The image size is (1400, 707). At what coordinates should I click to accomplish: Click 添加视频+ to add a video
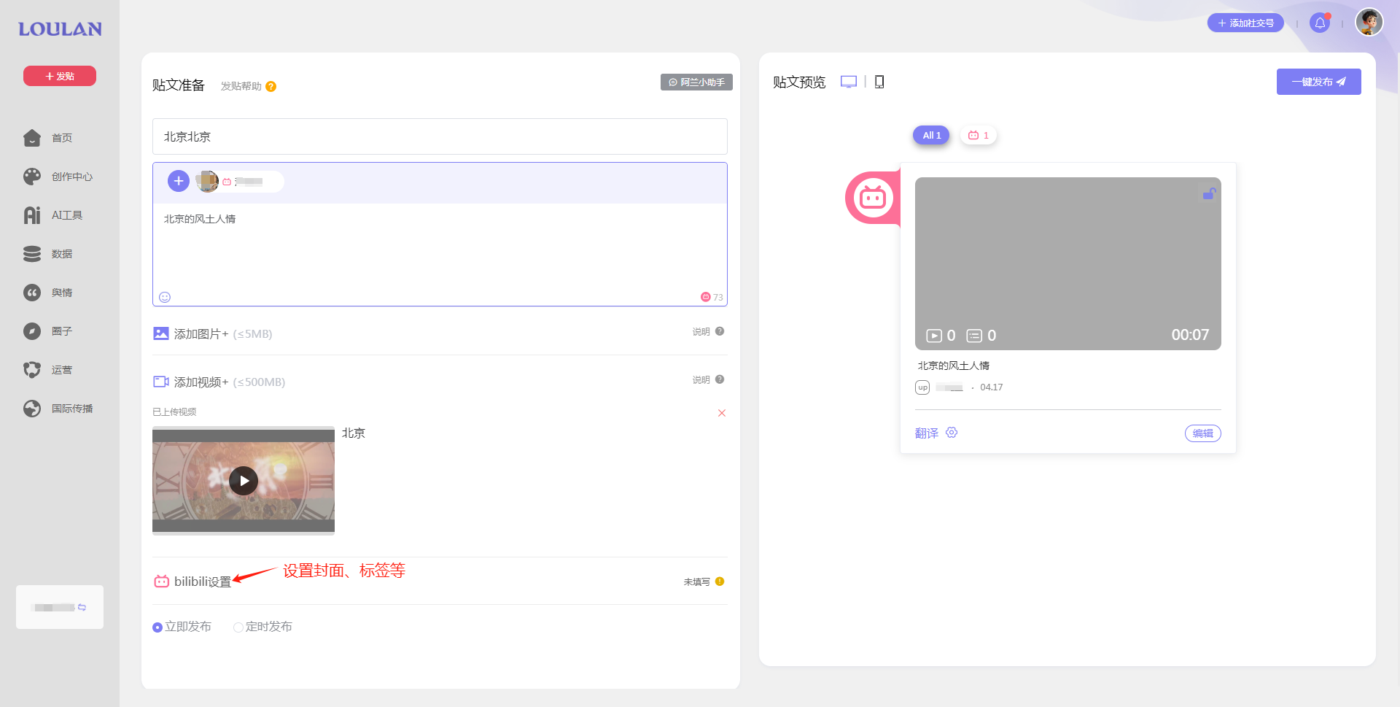click(x=201, y=382)
